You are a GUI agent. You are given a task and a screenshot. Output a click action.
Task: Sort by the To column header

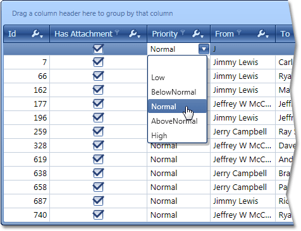285,33
